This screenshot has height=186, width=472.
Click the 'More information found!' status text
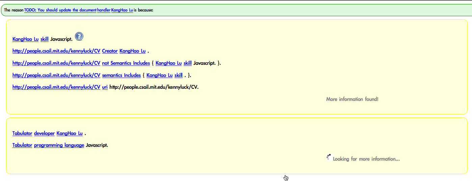pyautogui.click(x=352, y=99)
